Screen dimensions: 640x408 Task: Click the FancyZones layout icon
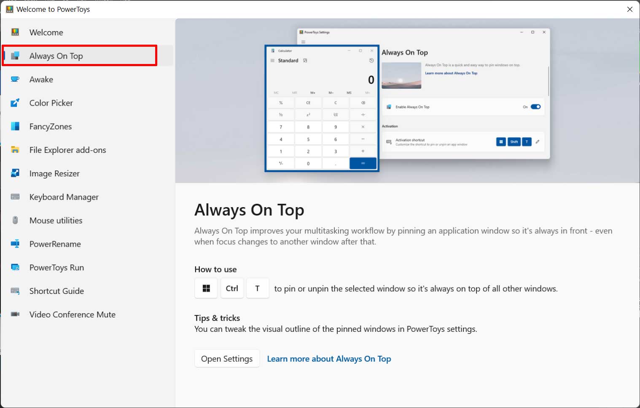point(15,126)
